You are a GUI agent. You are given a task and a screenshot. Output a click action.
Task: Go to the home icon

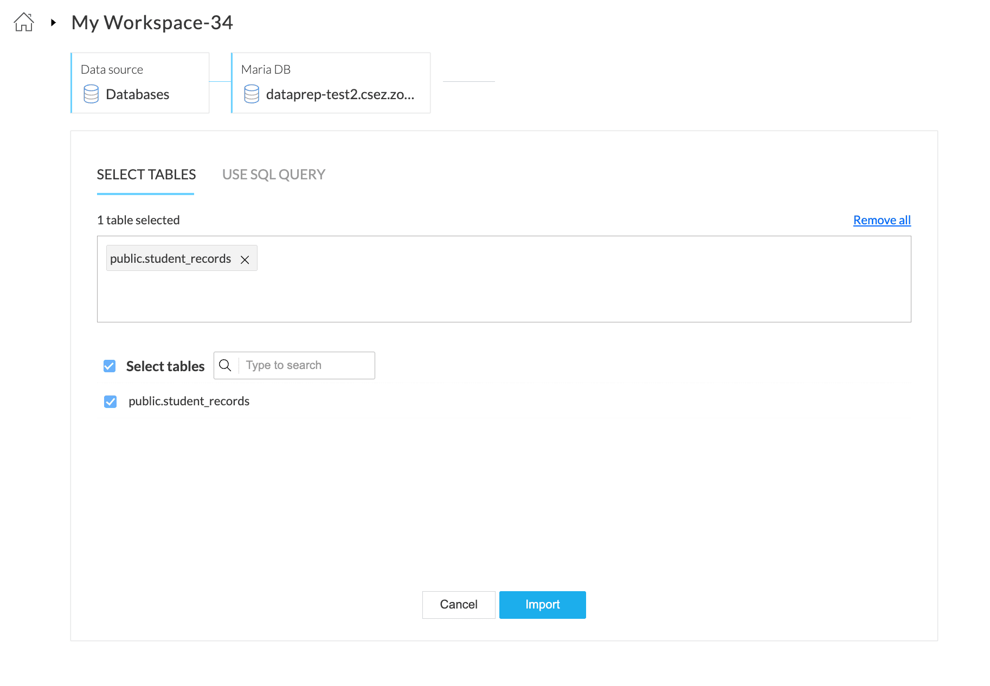[24, 22]
